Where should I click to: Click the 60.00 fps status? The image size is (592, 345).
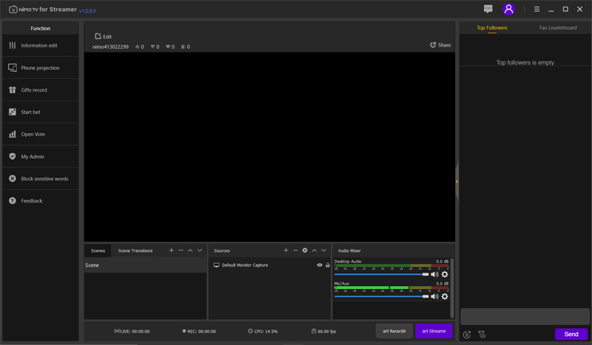click(323, 332)
